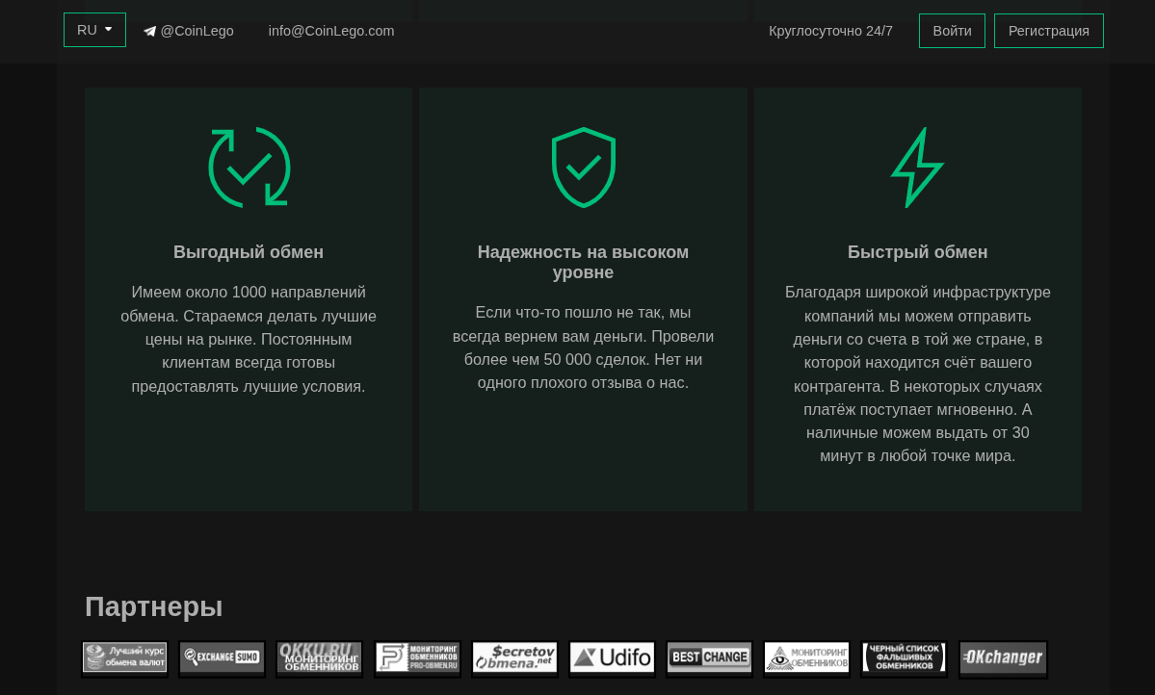The image size is (1155, 695).
Task: Click the Войти login button
Action: pyautogui.click(x=952, y=31)
